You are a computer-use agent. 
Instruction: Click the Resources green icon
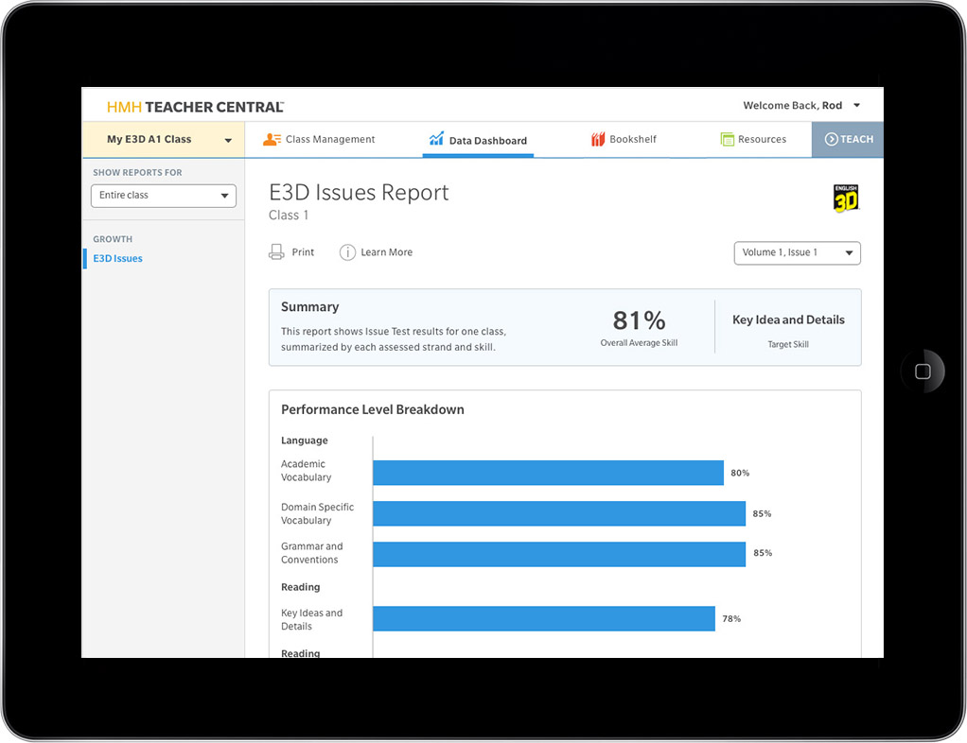[x=727, y=139]
